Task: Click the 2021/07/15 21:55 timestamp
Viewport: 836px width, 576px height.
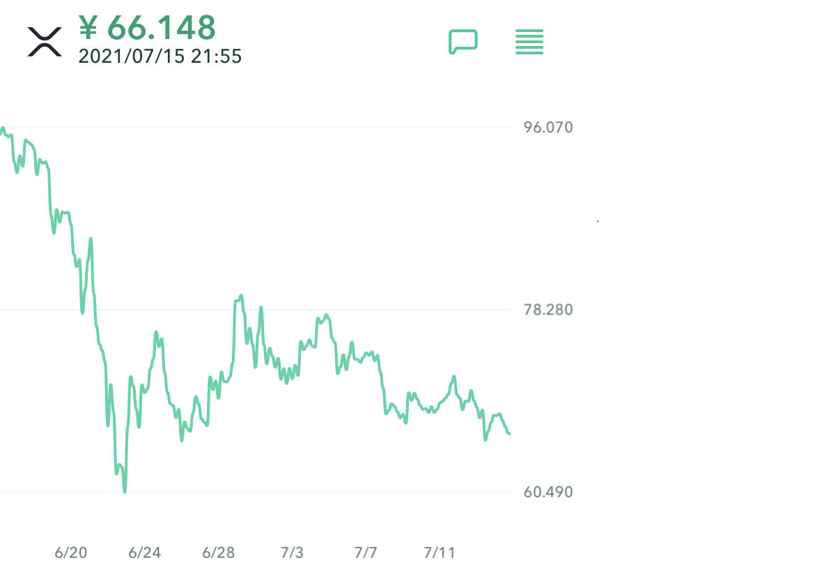Action: [160, 56]
